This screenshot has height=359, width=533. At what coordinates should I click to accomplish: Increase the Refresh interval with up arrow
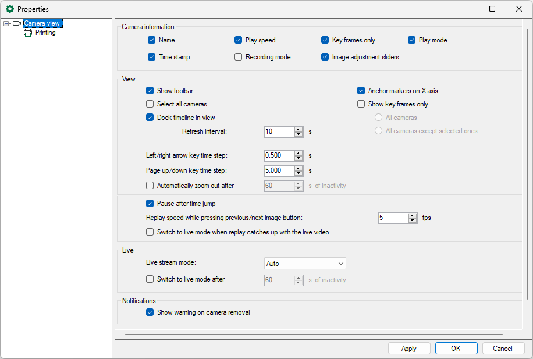(299, 129)
